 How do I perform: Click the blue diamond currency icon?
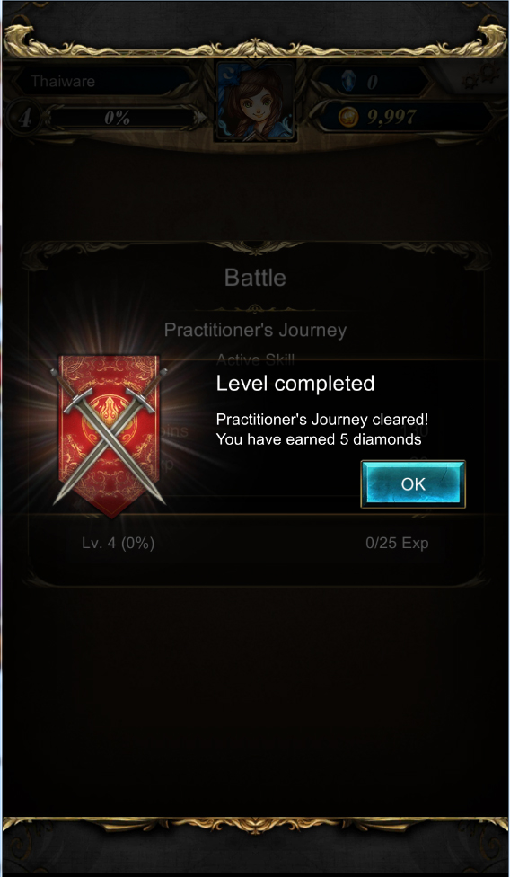tap(347, 82)
